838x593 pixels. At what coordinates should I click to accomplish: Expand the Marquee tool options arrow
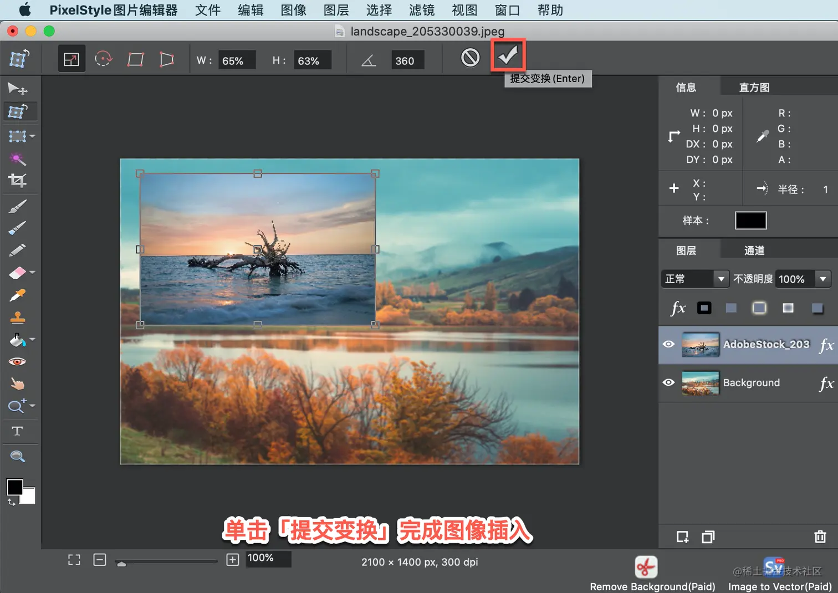pos(32,136)
